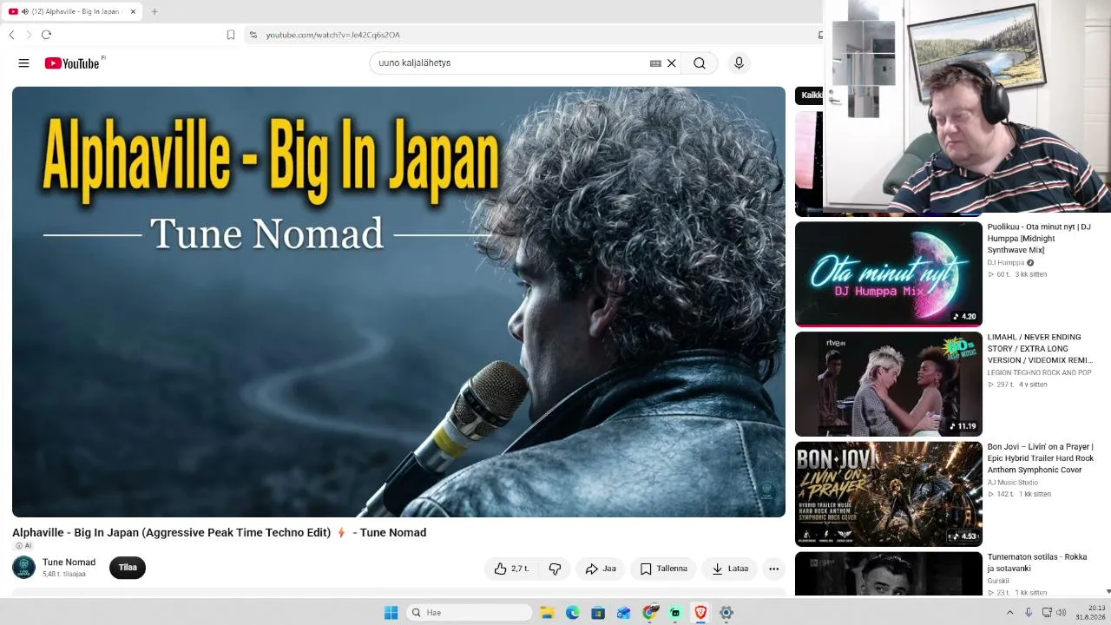Open the Tune Nomad channel name link
Viewport: 1111px width, 625px height.
[x=69, y=562]
